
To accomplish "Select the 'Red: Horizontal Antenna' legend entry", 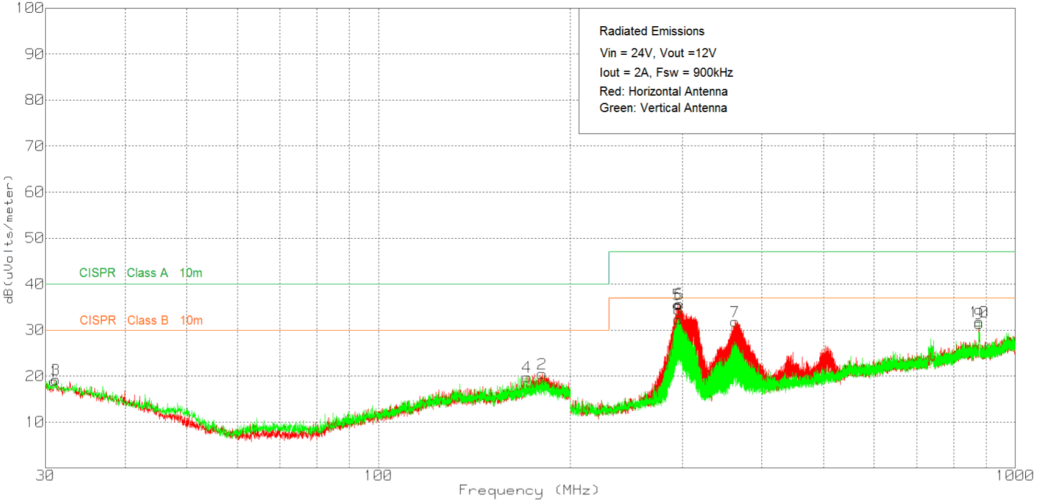I will 663,91.
